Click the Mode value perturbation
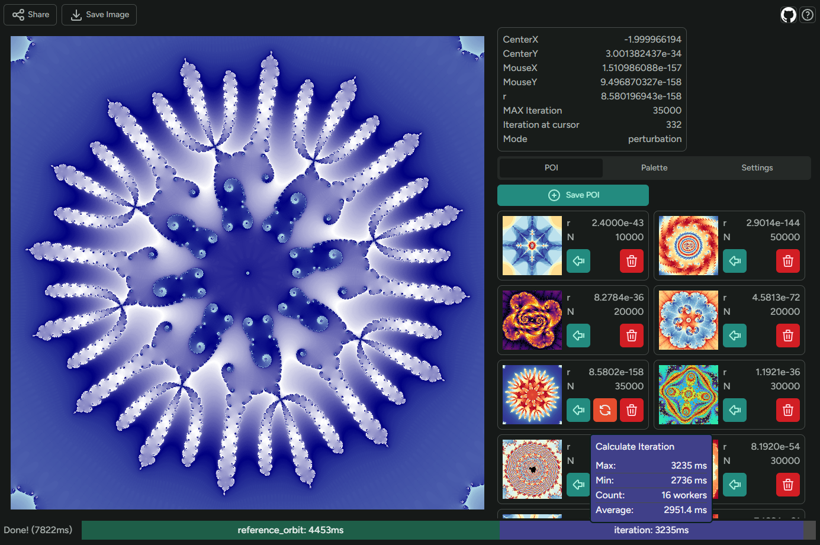The width and height of the screenshot is (820, 545). (x=655, y=139)
